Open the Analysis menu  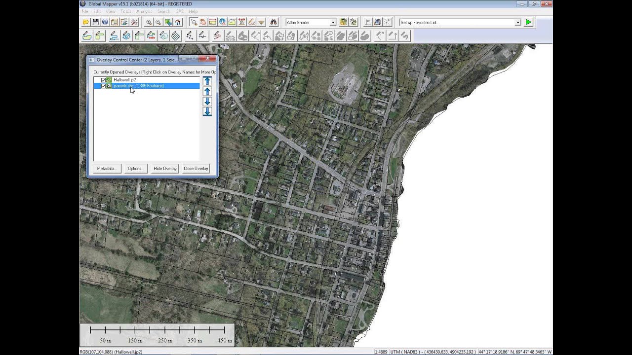tap(145, 11)
